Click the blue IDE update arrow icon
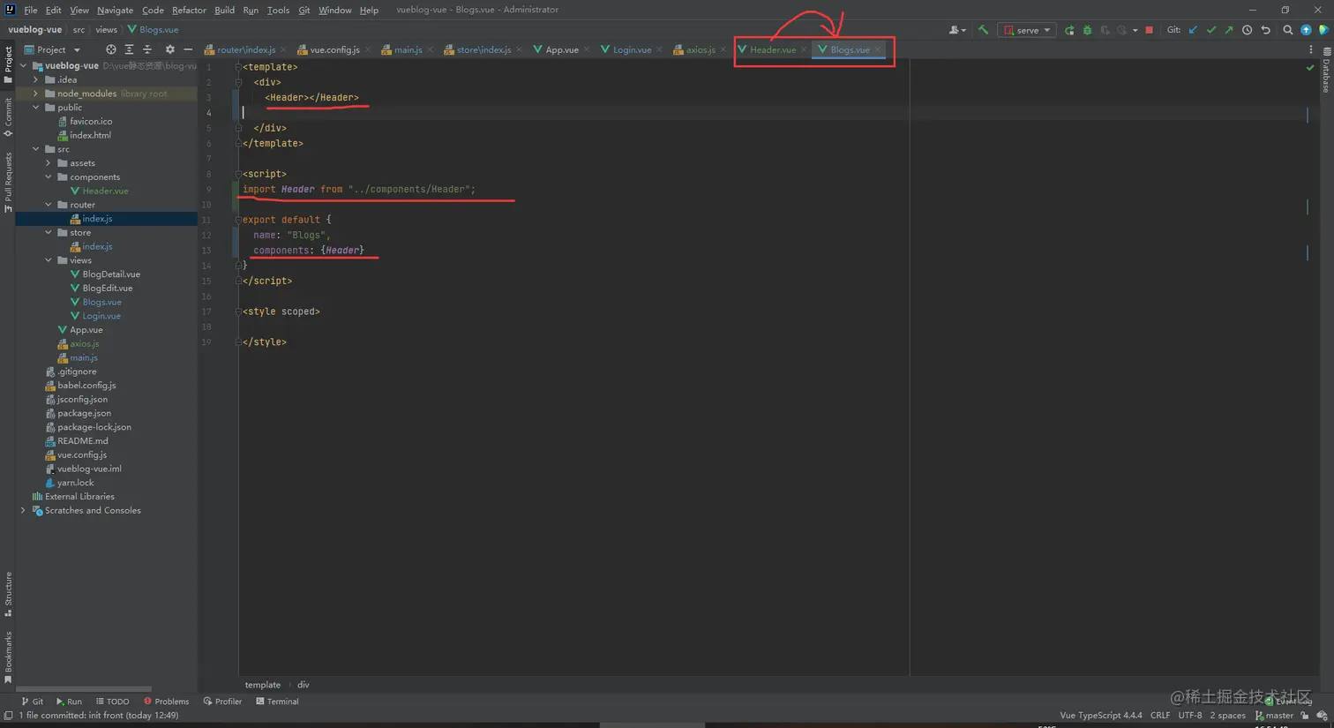 [x=1306, y=30]
